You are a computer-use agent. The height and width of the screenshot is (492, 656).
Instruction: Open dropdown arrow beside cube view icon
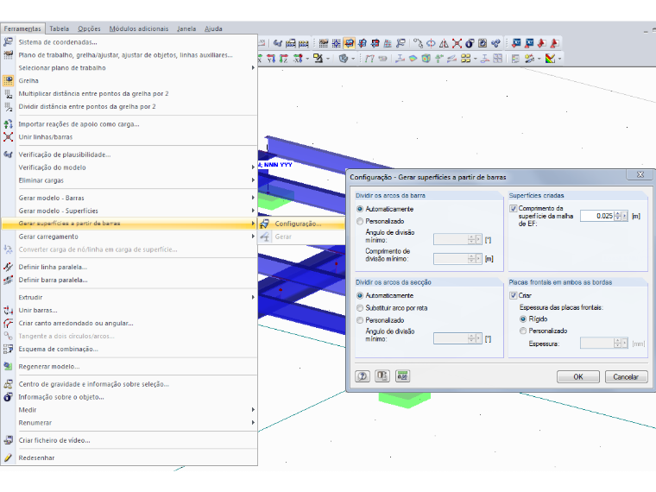pyautogui.click(x=353, y=59)
